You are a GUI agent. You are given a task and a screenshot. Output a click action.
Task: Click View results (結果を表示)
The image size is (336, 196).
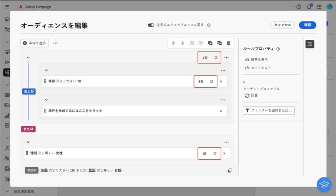pyautogui.click(x=257, y=60)
